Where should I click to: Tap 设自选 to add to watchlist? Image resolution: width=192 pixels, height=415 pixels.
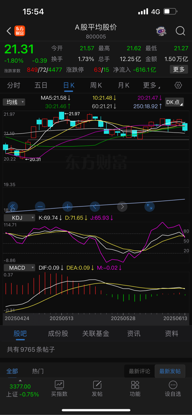[173, 389]
